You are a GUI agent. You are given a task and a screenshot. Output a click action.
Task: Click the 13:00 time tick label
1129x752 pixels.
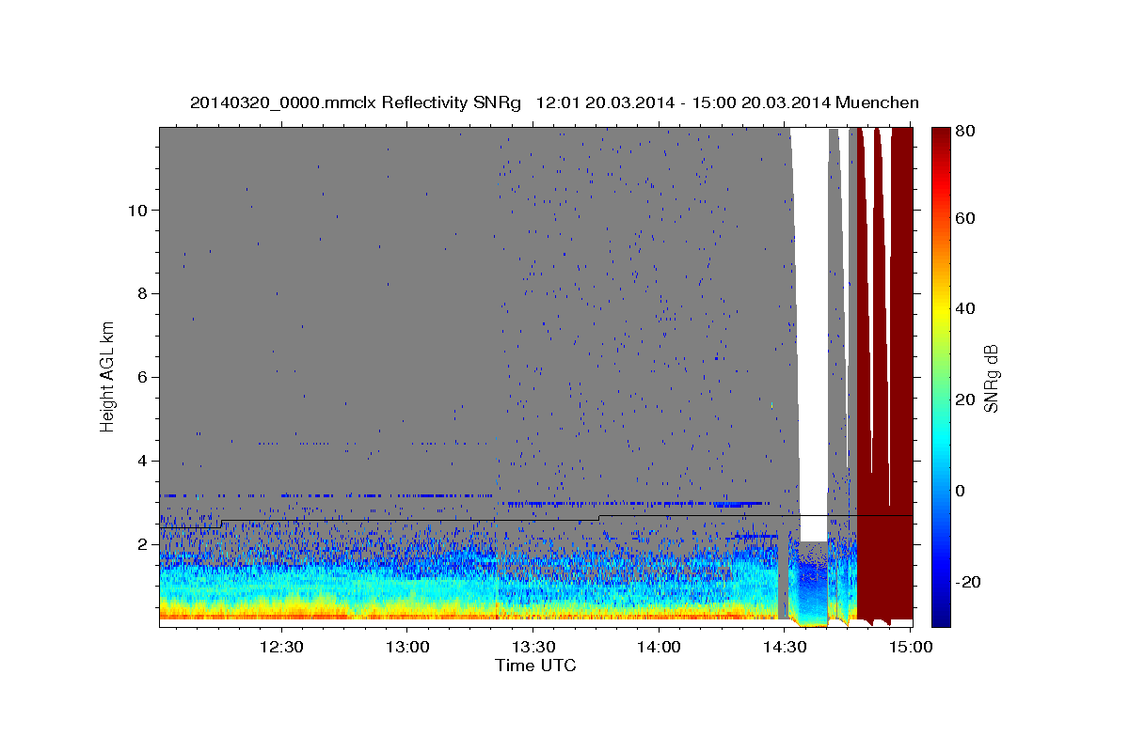406,647
